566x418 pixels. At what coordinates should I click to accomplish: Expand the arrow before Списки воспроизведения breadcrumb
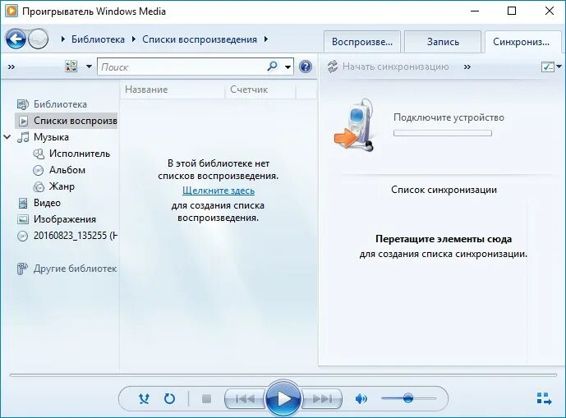pyautogui.click(x=134, y=39)
